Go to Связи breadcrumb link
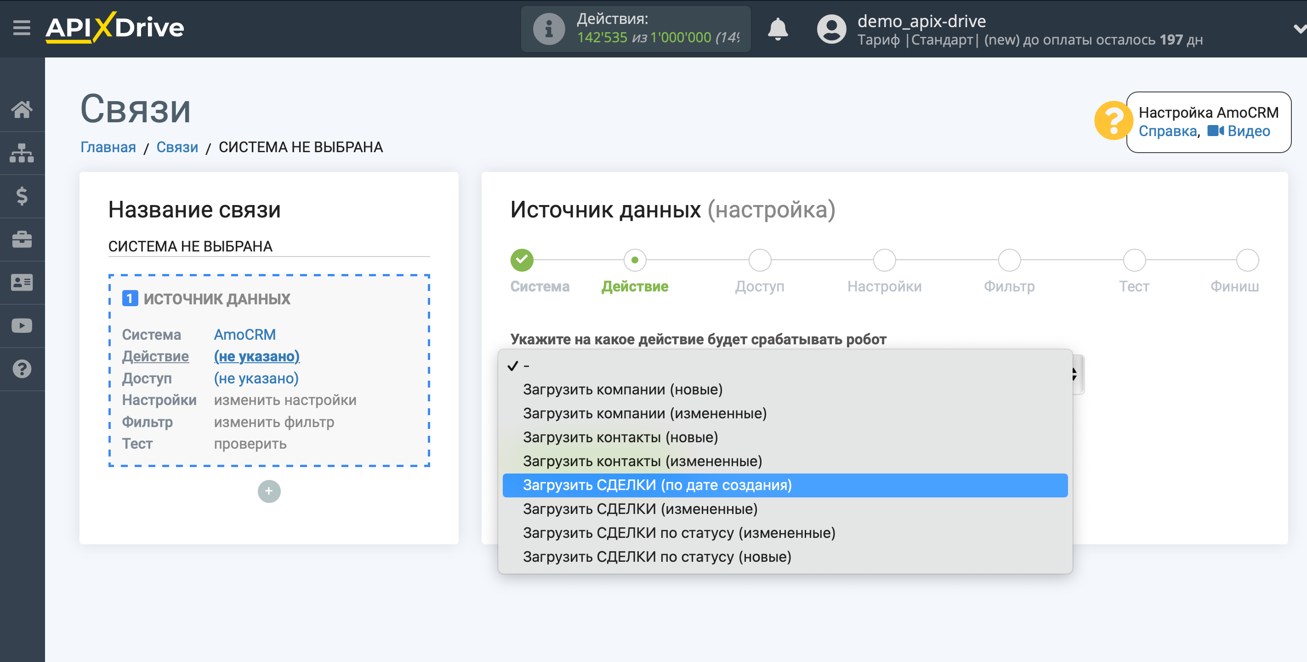This screenshot has height=662, width=1307. [x=177, y=147]
